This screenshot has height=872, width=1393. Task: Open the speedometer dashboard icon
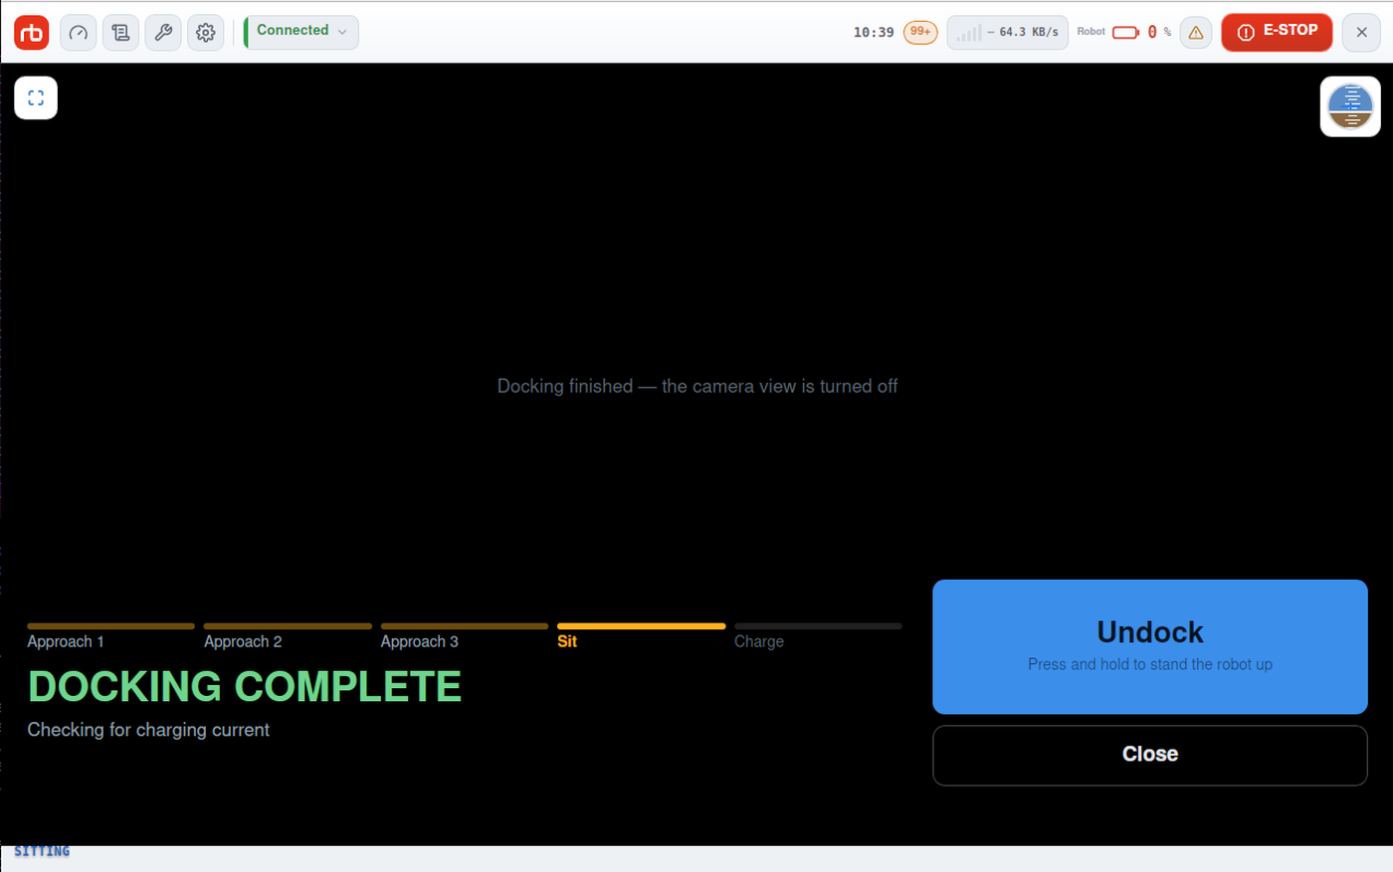click(x=79, y=33)
